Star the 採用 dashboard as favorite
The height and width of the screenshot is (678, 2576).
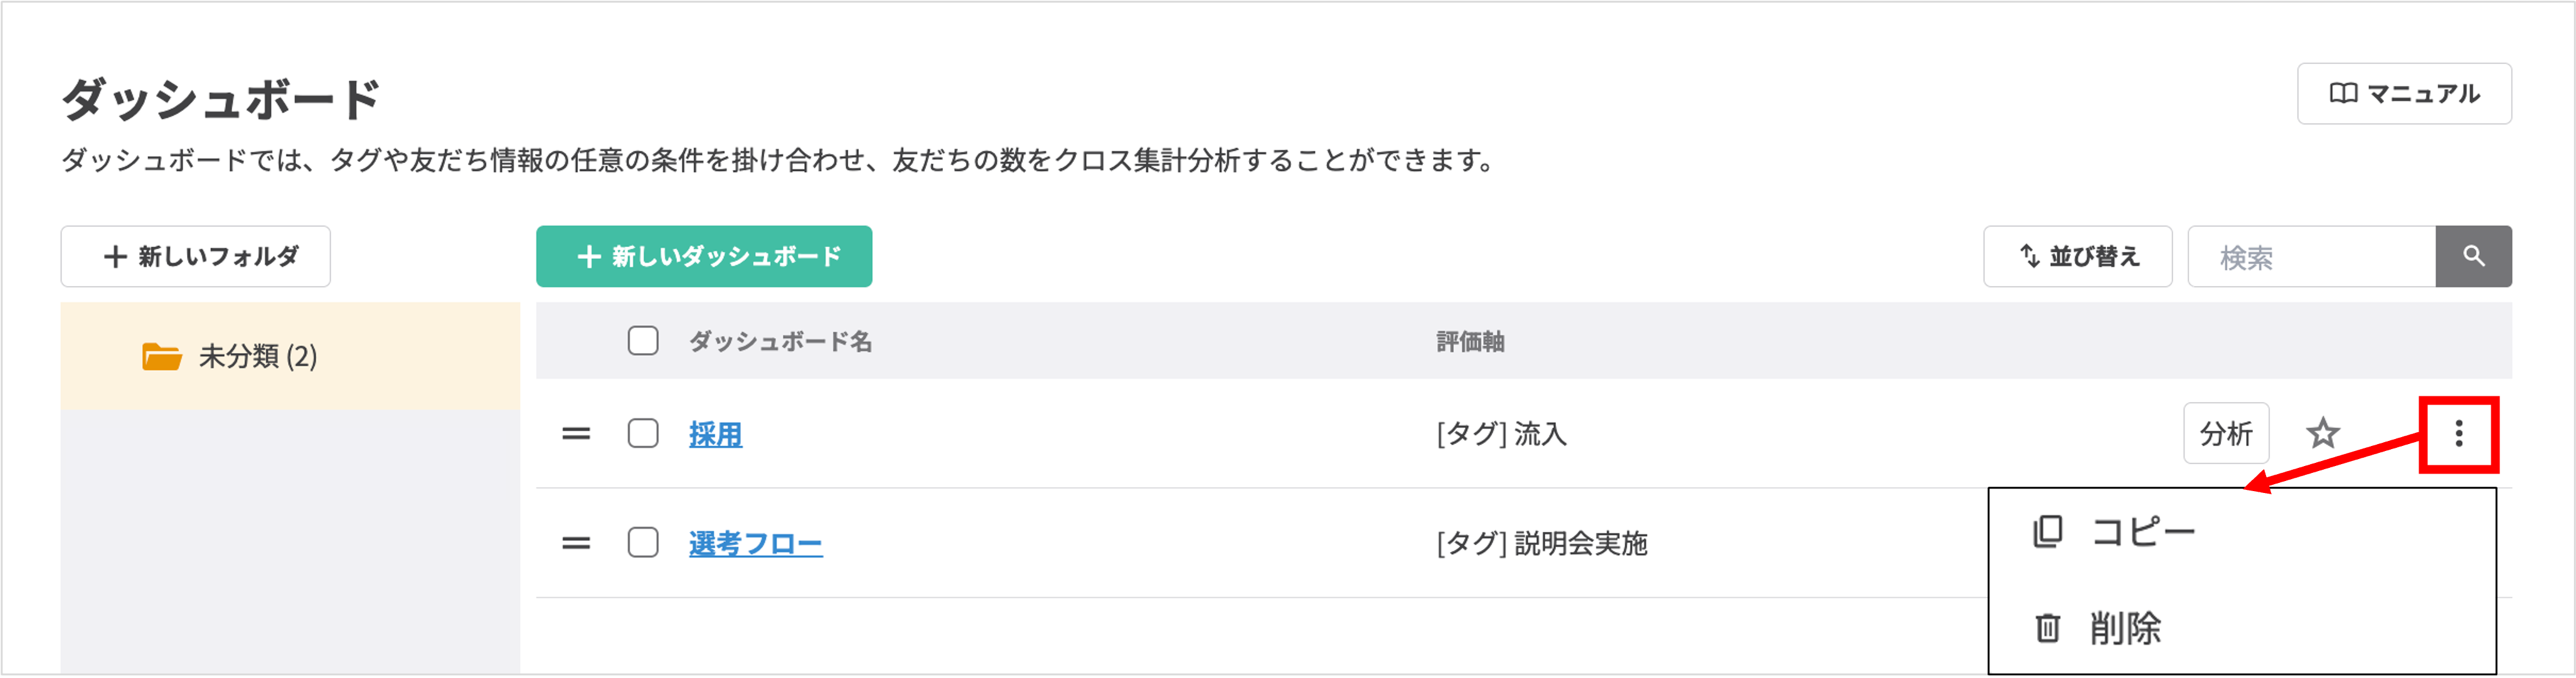click(2322, 434)
